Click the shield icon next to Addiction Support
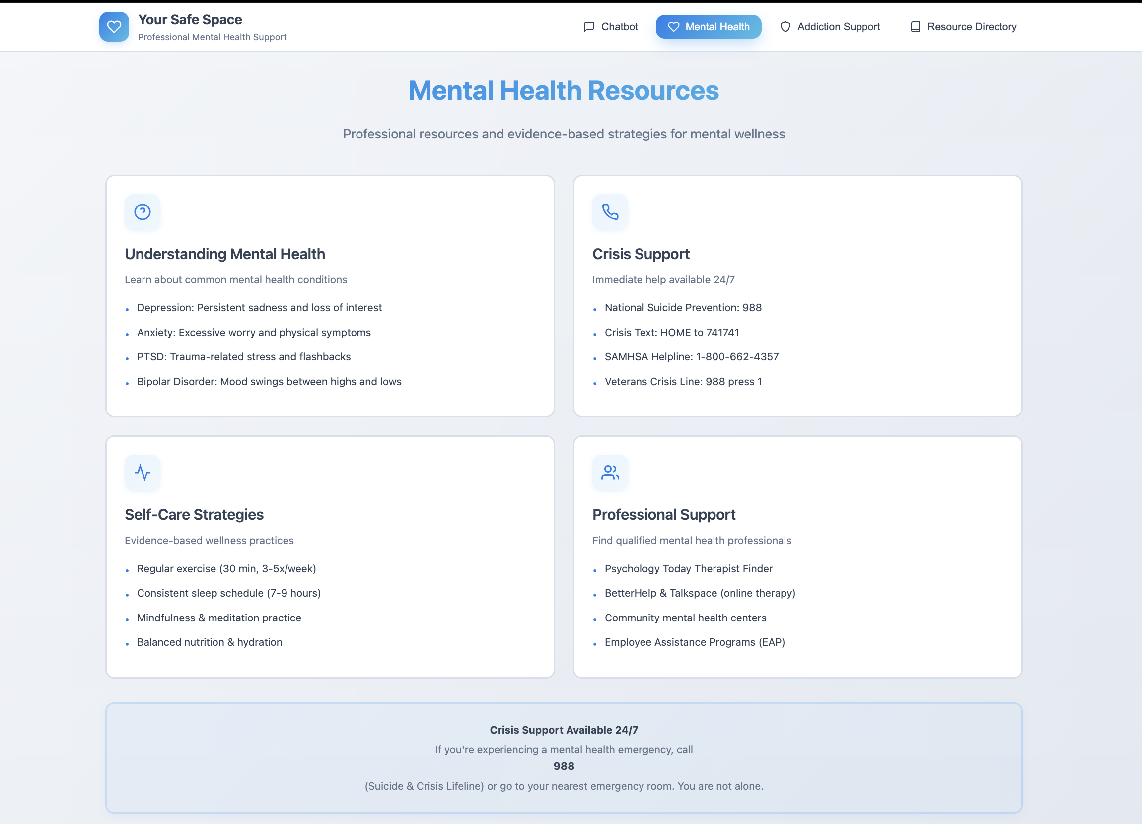The image size is (1142, 824). tap(785, 27)
